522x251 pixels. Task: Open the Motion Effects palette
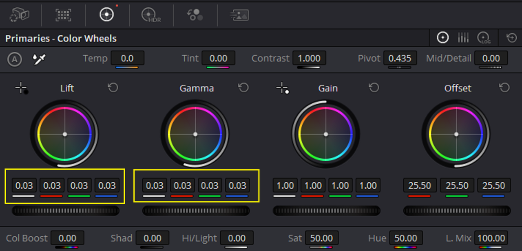click(239, 15)
